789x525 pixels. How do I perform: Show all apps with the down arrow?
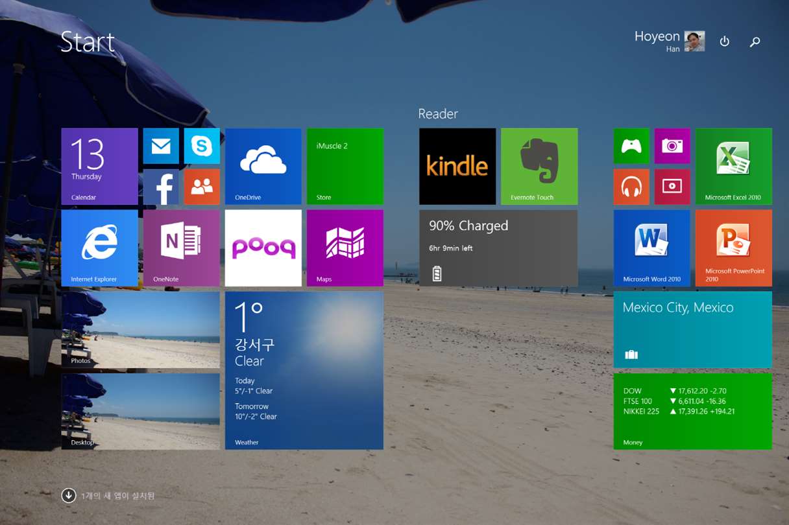(69, 496)
